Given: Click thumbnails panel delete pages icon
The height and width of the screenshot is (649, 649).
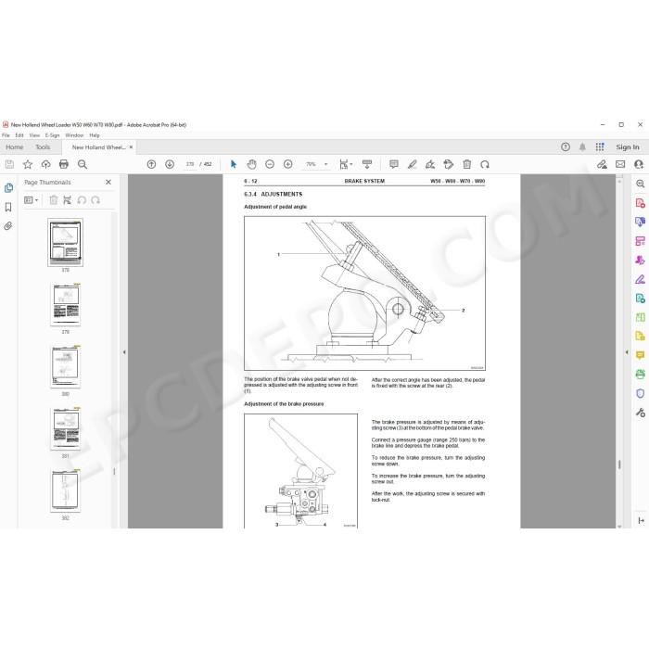Looking at the screenshot, I should 54,200.
